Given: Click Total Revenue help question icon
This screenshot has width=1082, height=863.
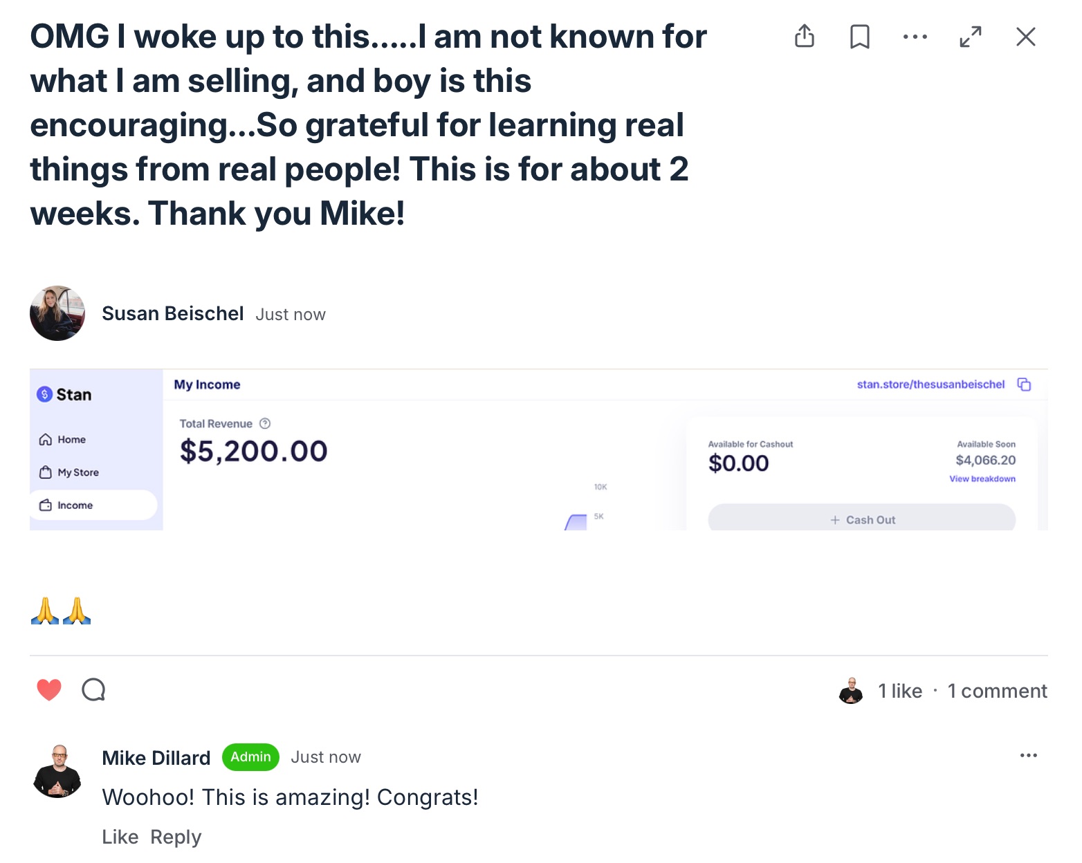Looking at the screenshot, I should [x=265, y=424].
